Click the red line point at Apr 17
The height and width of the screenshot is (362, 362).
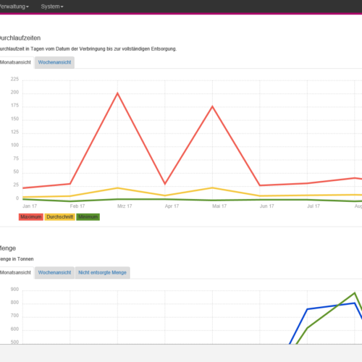point(165,184)
